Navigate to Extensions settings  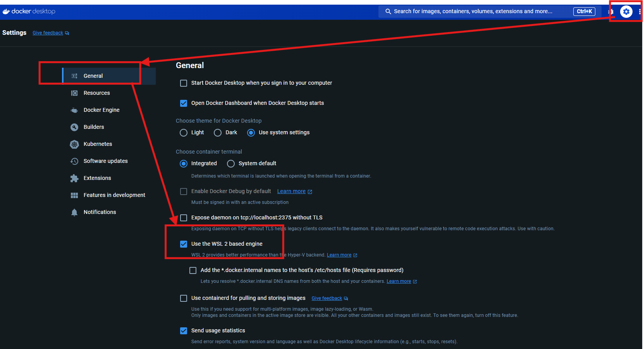[109, 178]
